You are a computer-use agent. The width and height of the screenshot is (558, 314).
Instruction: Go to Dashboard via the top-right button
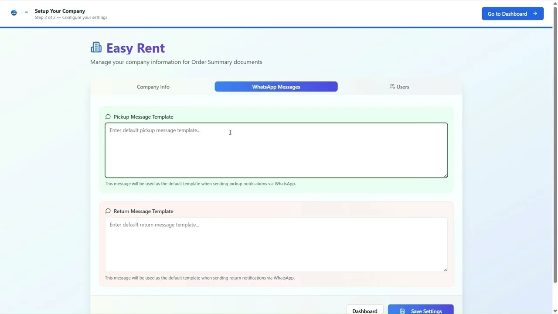tap(513, 14)
